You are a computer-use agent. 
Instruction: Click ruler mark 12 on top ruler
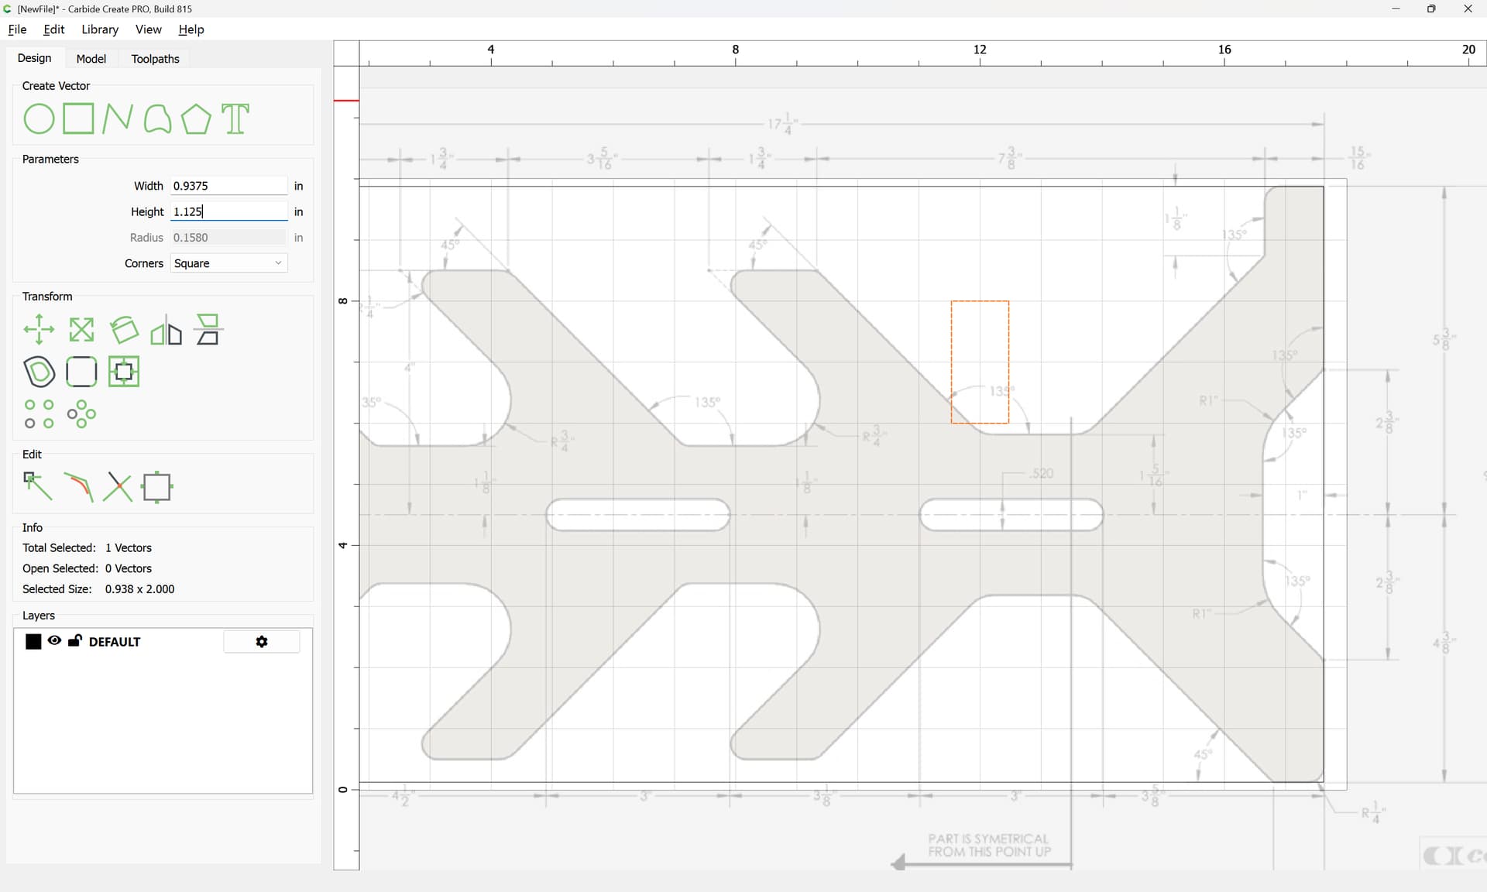[980, 50]
